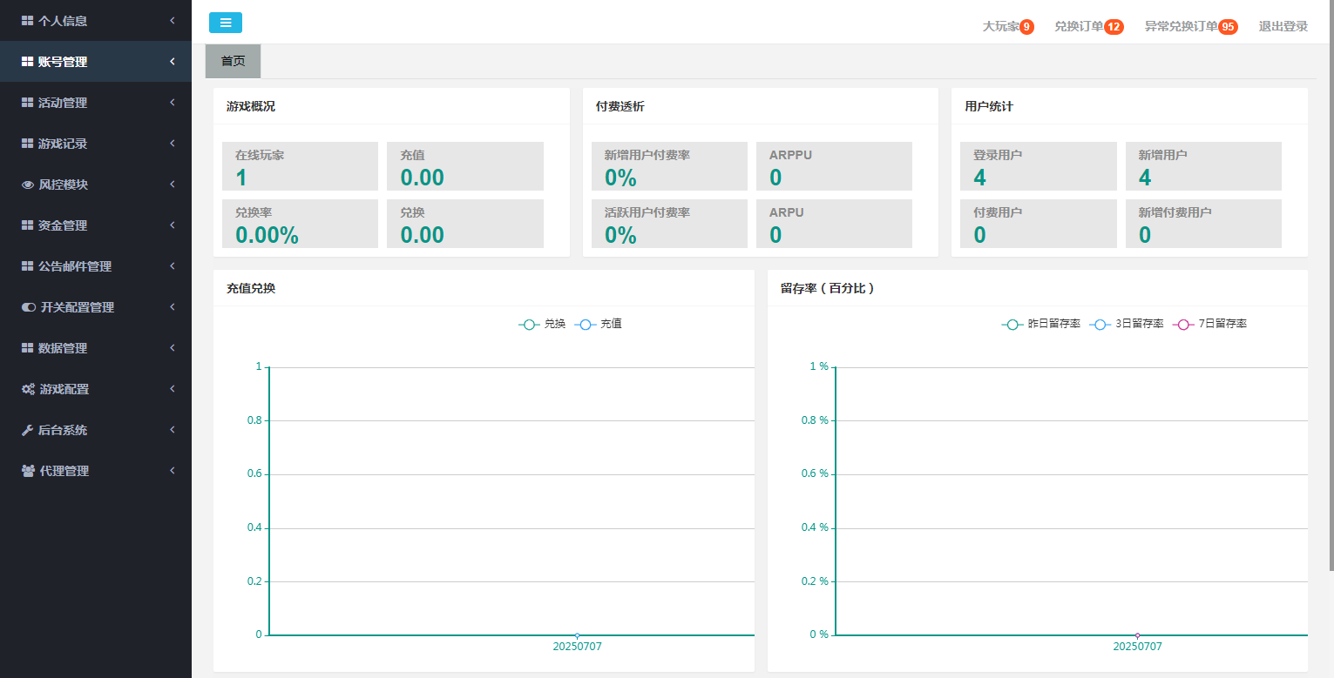Open the 游戏记录 sidebar menu
Image resolution: width=1334 pixels, height=678 pixels.
coord(63,144)
